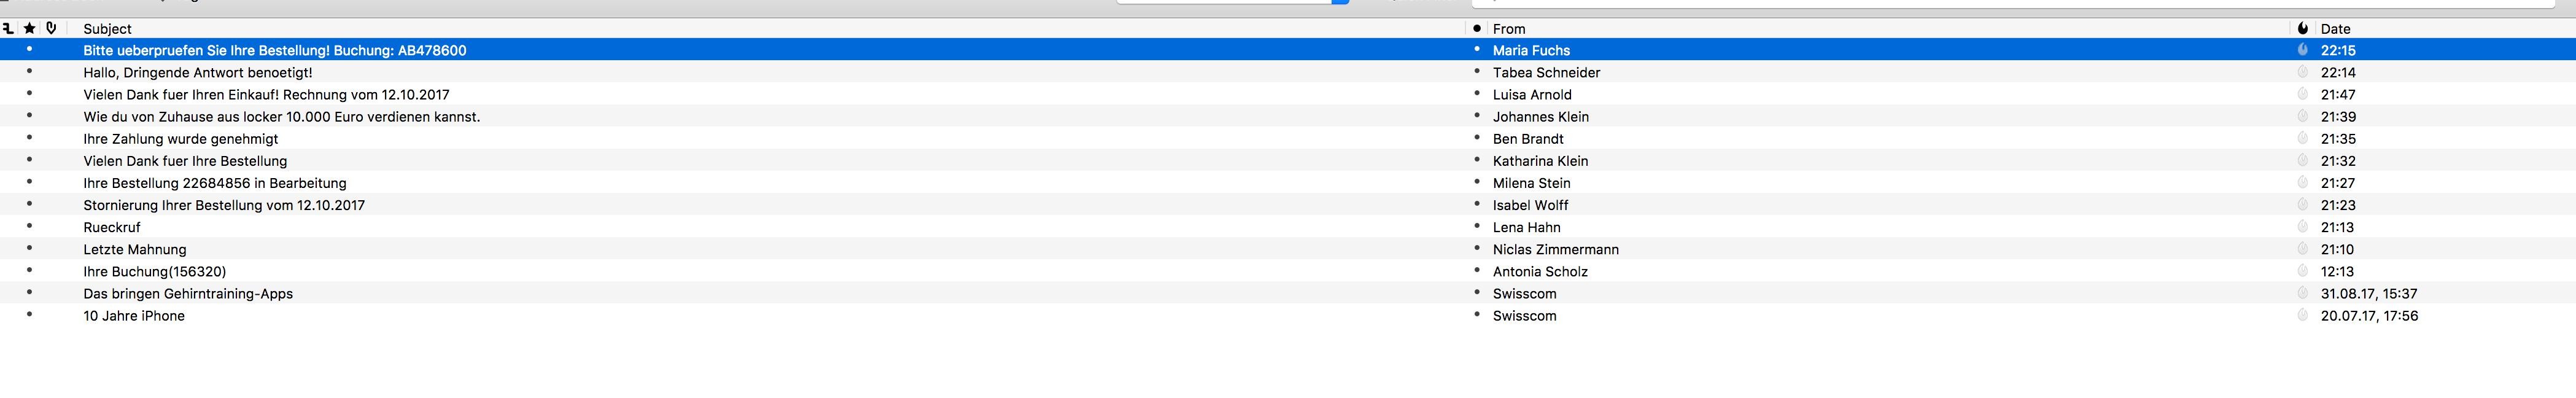The height and width of the screenshot is (398, 2576).
Task: Open the 'Ihre Zahlung wurde genehmigt' email
Action: pyautogui.click(x=181, y=139)
